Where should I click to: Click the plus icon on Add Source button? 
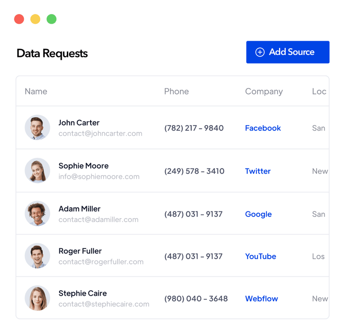click(x=260, y=52)
